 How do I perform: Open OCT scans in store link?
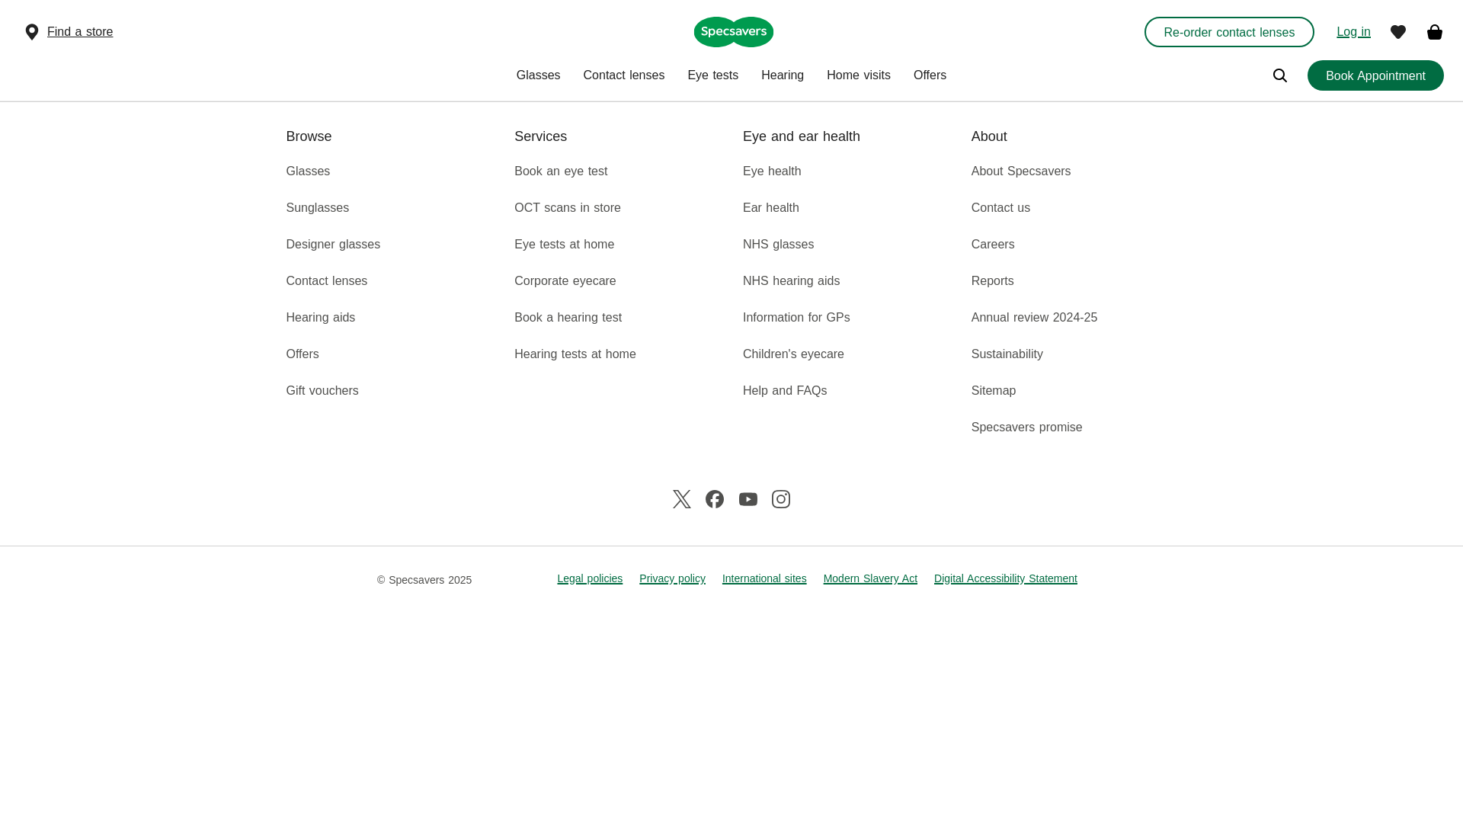pyautogui.click(x=567, y=208)
